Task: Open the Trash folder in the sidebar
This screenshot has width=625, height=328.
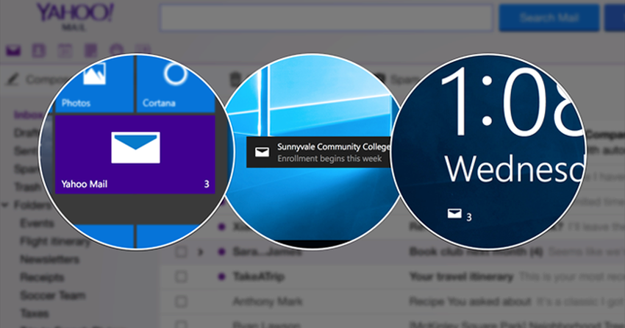Action: pos(27,187)
